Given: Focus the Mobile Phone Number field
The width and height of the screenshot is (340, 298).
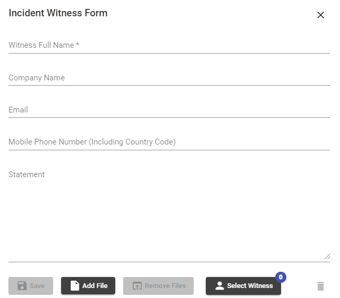Looking at the screenshot, I should coord(169,142).
